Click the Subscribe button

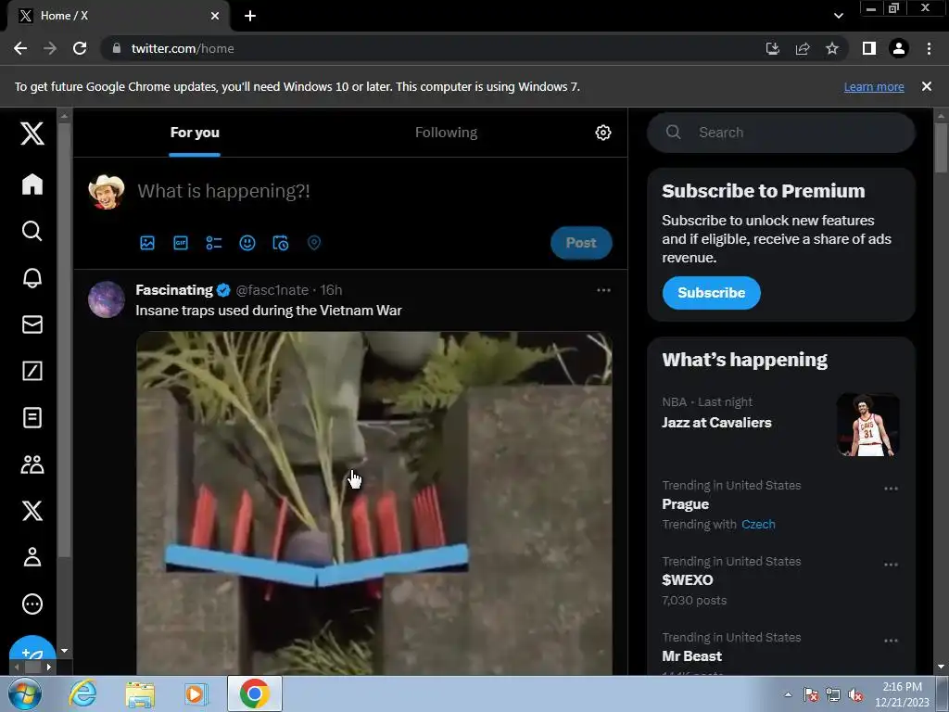[711, 293]
